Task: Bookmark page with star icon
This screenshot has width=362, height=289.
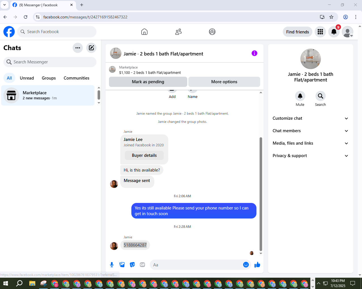Action: 331,17
